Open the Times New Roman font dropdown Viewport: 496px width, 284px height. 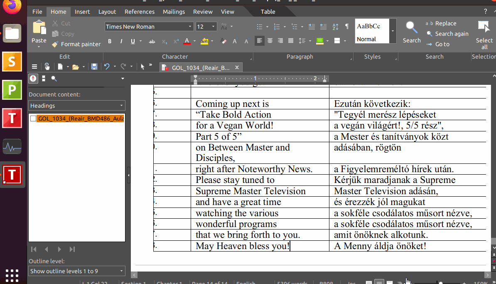point(190,27)
